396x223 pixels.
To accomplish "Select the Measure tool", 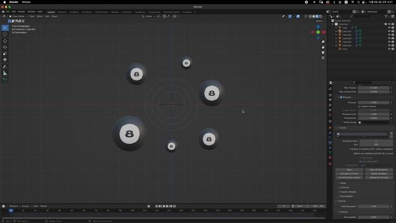I will 5,73.
